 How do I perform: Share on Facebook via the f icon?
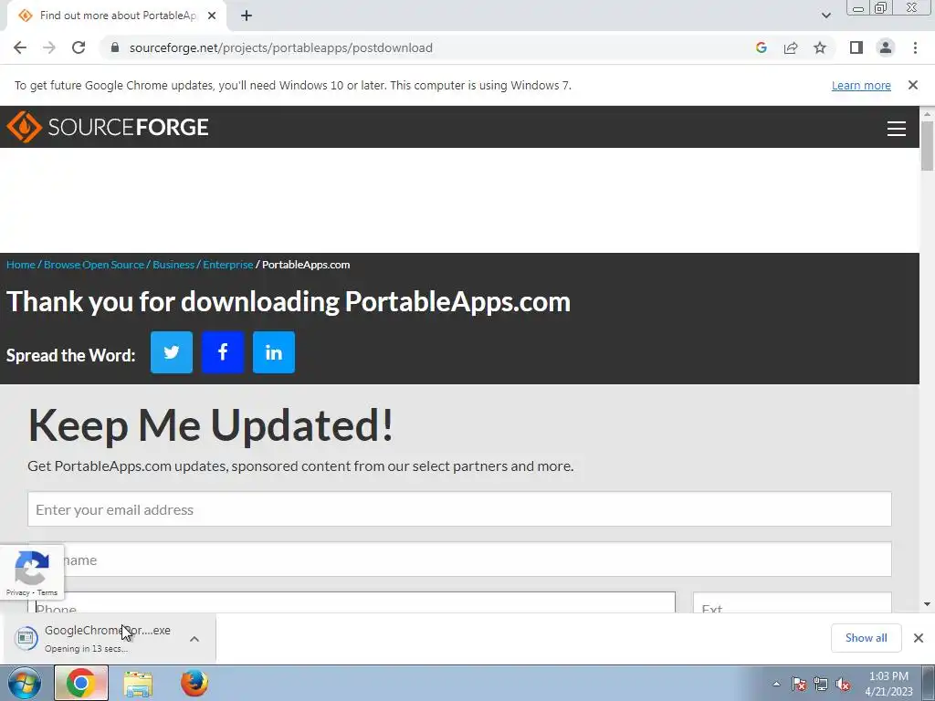pyautogui.click(x=223, y=352)
